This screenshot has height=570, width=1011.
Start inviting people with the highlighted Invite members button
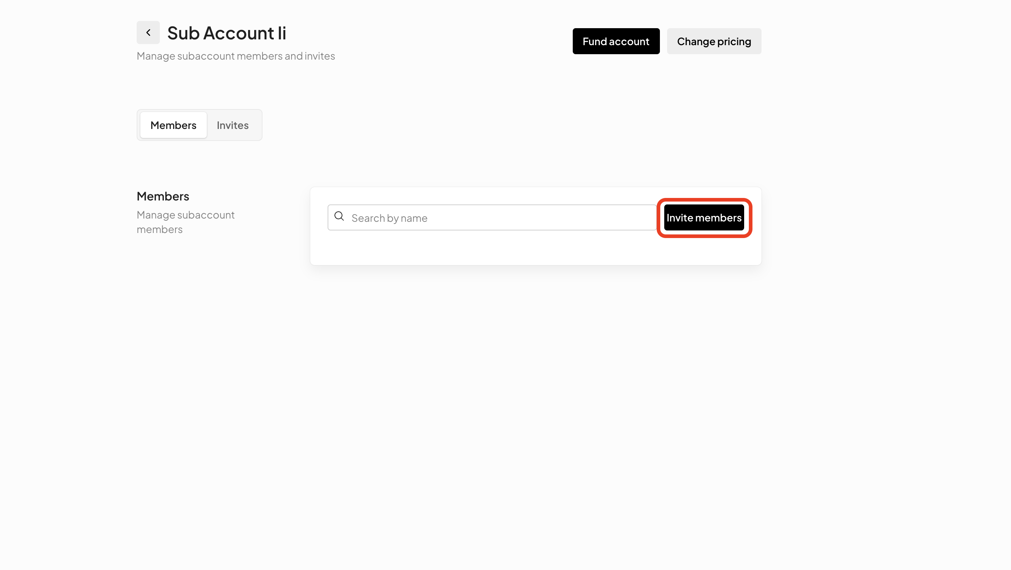pos(704,217)
